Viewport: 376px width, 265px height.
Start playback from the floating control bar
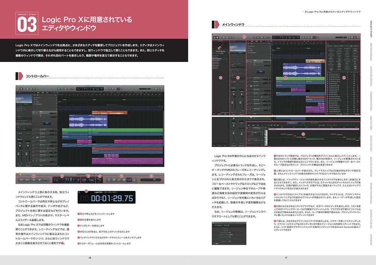40,180
